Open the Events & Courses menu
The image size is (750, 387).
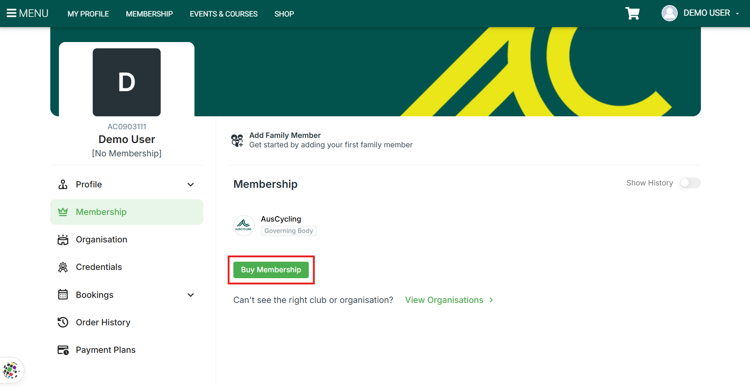(224, 14)
